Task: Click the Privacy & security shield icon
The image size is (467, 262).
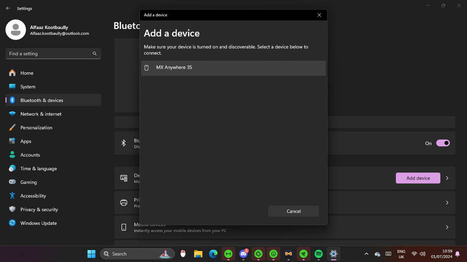Action: 12,209
